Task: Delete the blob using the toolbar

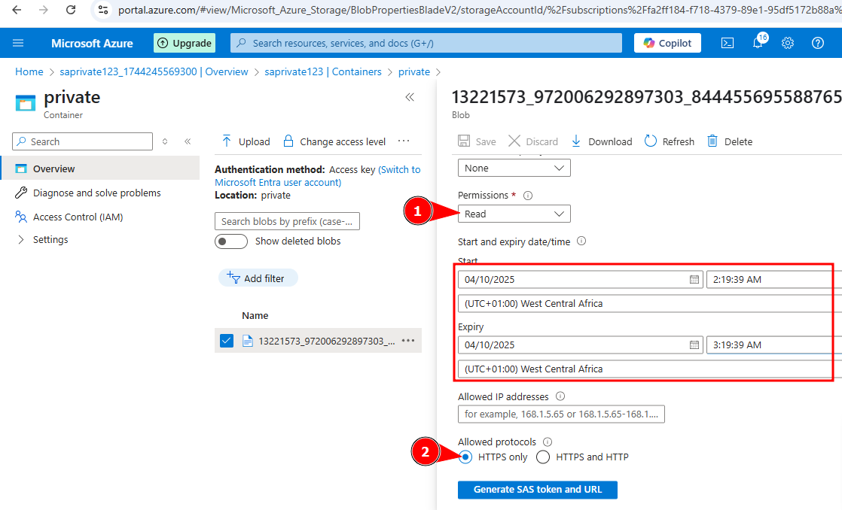Action: pos(730,141)
